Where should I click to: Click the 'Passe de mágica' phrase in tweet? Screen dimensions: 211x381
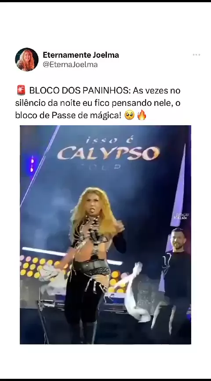(86, 115)
